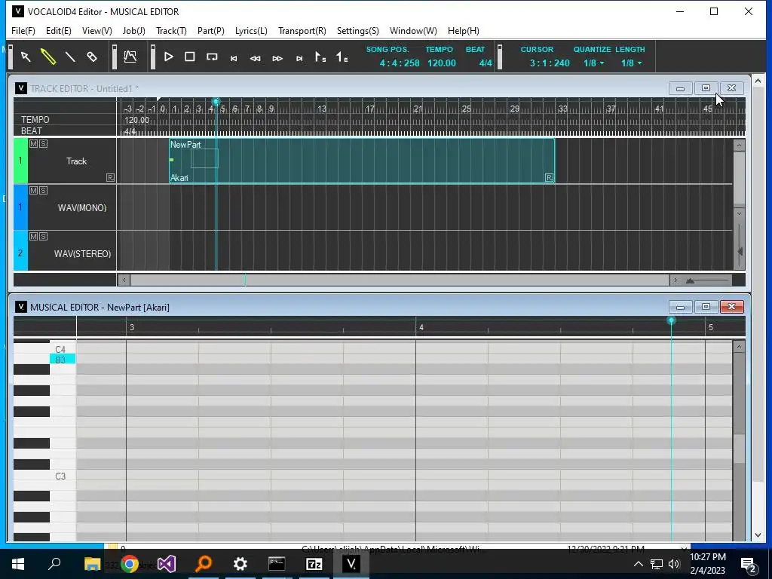Viewport: 772px width, 579px height.
Task: Solo the vocal Track with S button
Action: (43, 144)
